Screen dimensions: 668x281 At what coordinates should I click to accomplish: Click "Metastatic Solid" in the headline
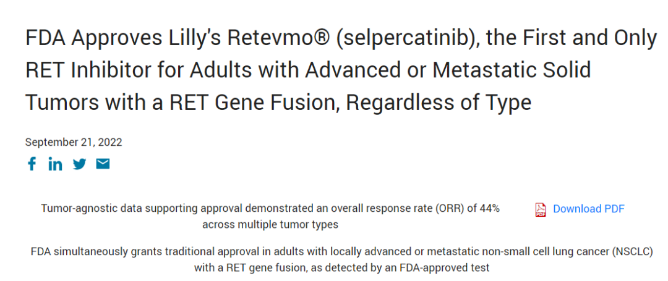512,70
